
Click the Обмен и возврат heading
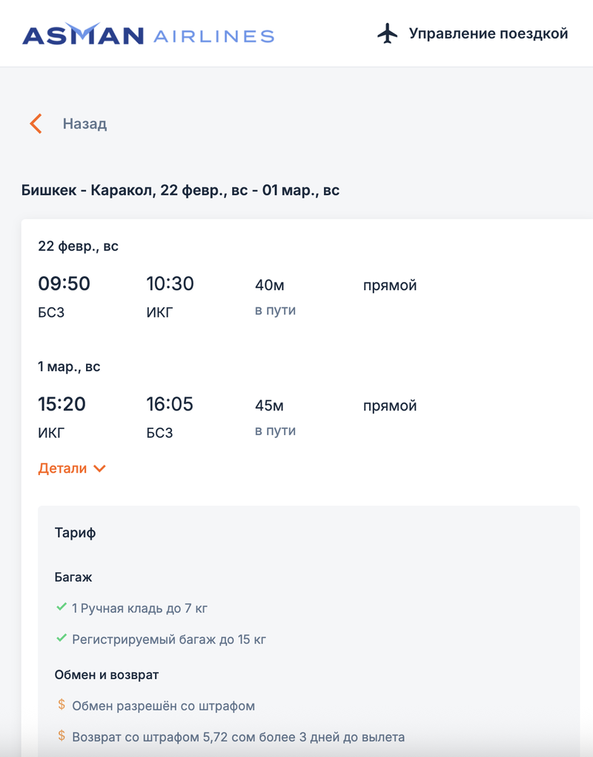click(107, 675)
